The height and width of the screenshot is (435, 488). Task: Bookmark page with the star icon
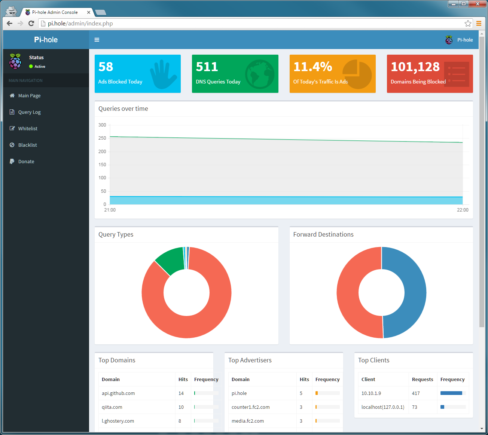468,24
